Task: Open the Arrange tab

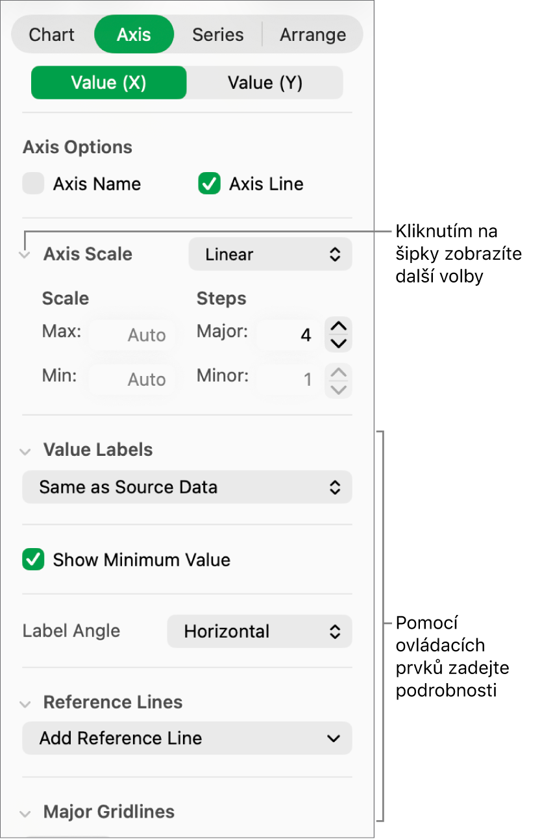Action: point(313,35)
